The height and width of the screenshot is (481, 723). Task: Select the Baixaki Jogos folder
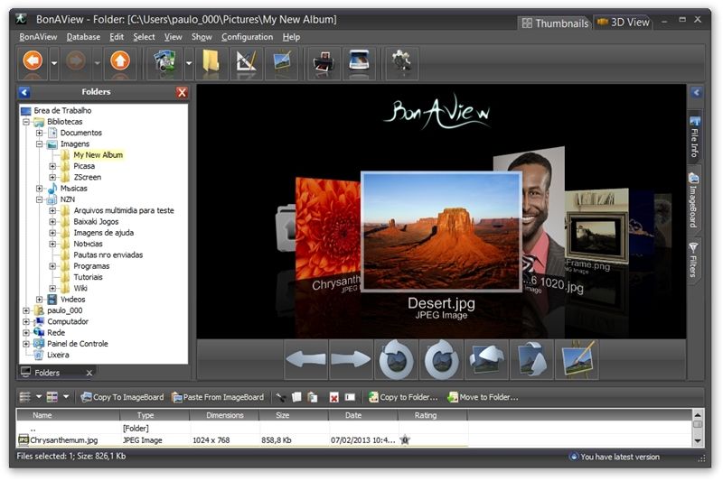[x=96, y=222]
